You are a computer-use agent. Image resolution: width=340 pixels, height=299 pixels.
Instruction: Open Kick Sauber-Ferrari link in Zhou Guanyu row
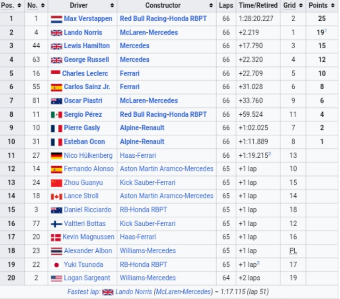click(148, 183)
